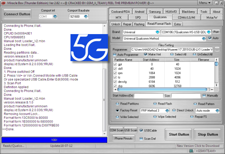This screenshot has height=154, width=225.
Task: Click the Start Button
Action: (178, 135)
